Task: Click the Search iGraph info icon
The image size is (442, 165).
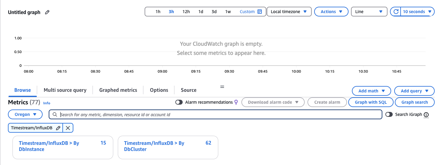Action: 426,115
